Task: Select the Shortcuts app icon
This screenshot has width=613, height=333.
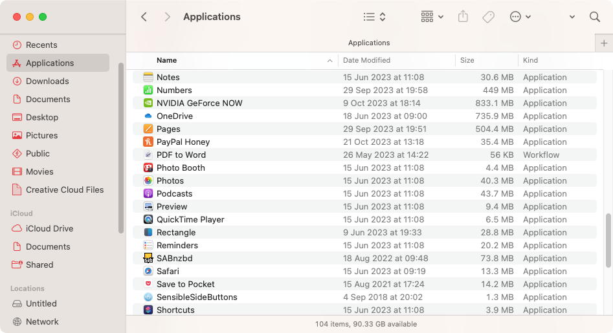Action: (x=148, y=310)
